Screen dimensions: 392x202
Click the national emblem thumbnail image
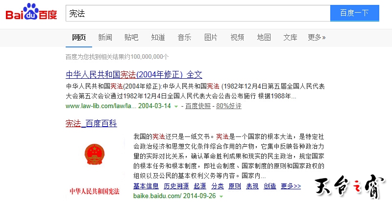(95, 154)
